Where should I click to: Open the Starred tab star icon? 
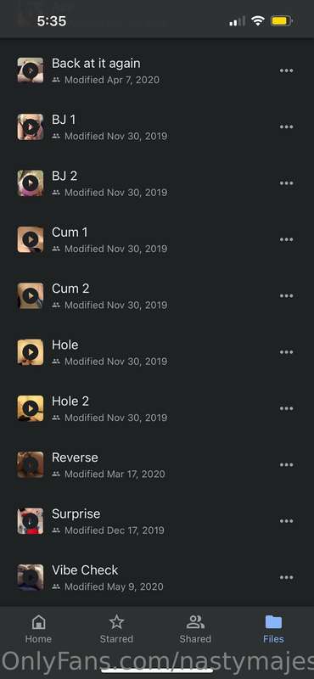coord(116,622)
